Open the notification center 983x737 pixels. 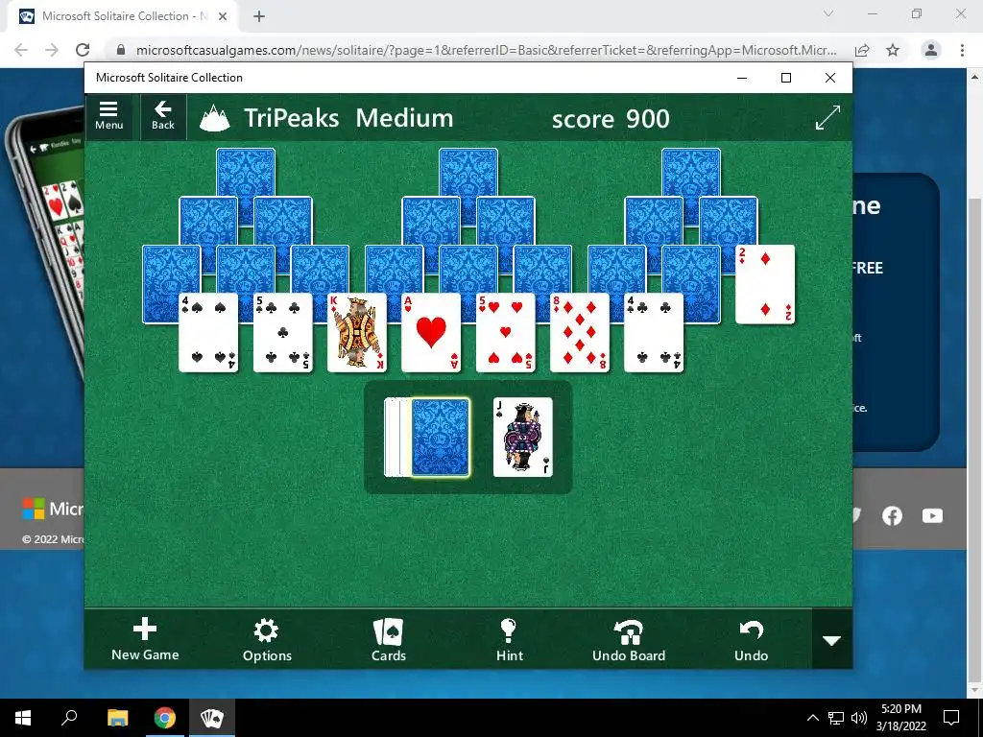click(x=951, y=718)
